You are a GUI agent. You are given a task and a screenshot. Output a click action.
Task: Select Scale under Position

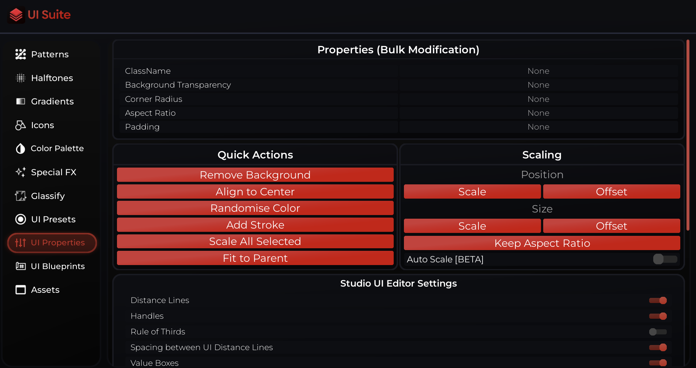click(472, 191)
